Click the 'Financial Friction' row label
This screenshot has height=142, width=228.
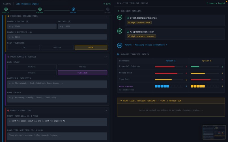pyautogui.click(x=129, y=66)
